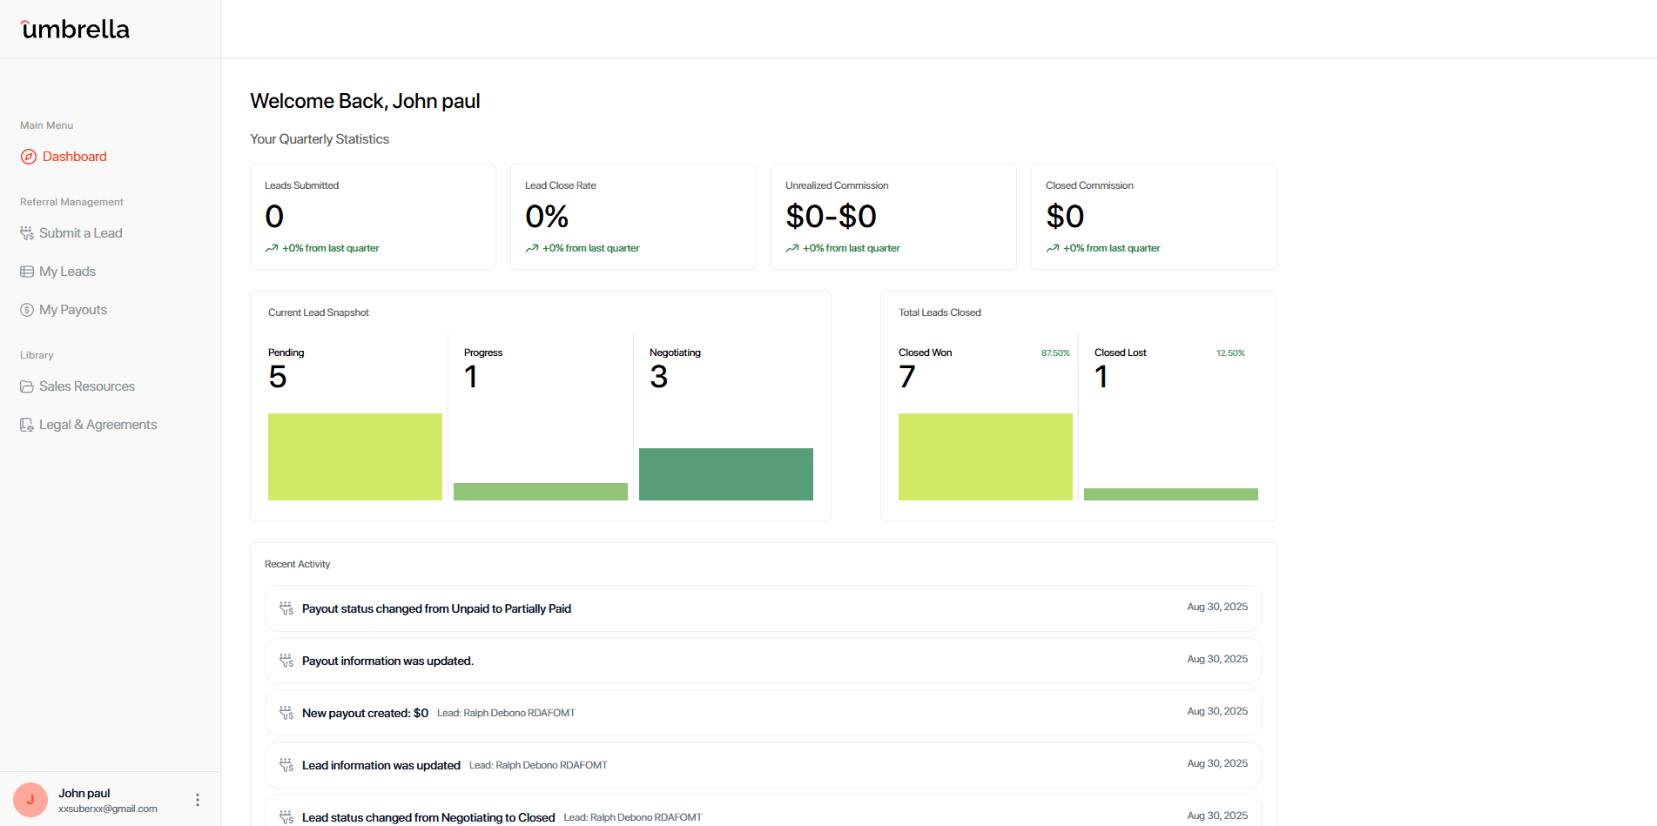Open the Sales Resources page

(87, 386)
